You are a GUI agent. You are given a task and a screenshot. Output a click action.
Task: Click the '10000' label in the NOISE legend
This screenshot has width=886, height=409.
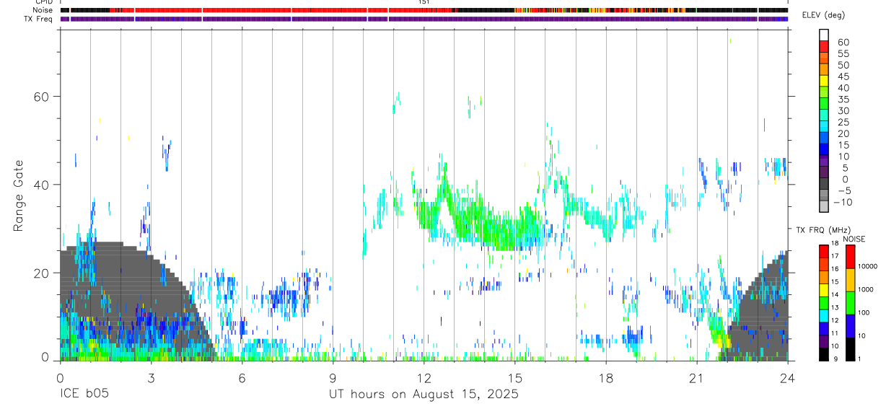[867, 266]
